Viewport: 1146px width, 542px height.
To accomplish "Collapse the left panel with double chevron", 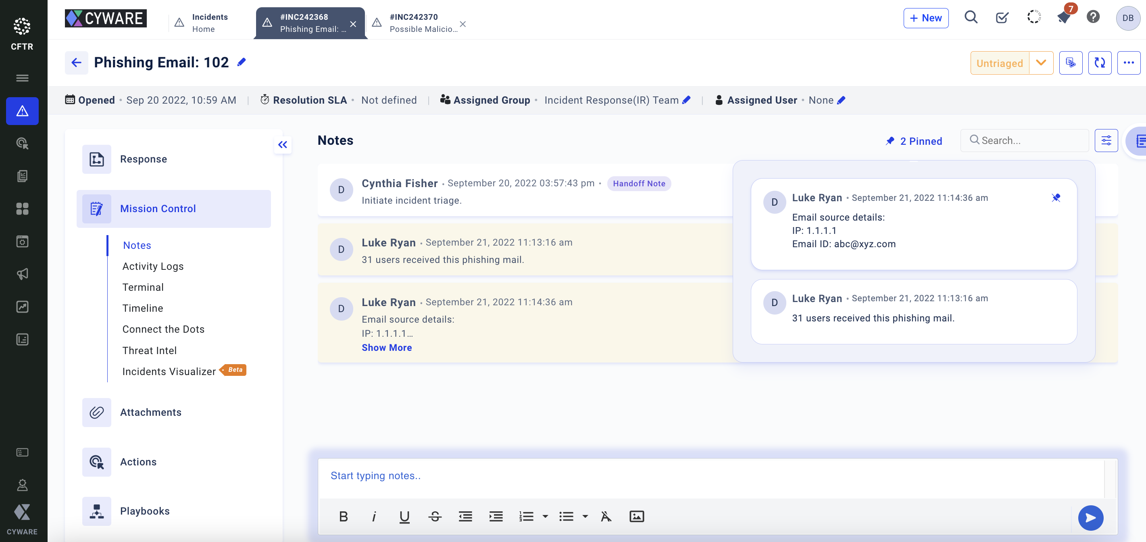I will [283, 145].
